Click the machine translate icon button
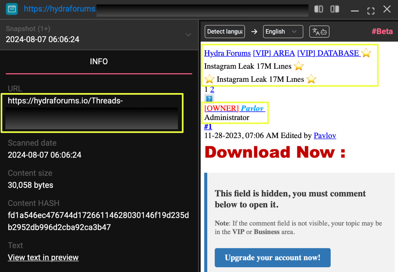Screen dimensions: 398x272 (x=319, y=32)
